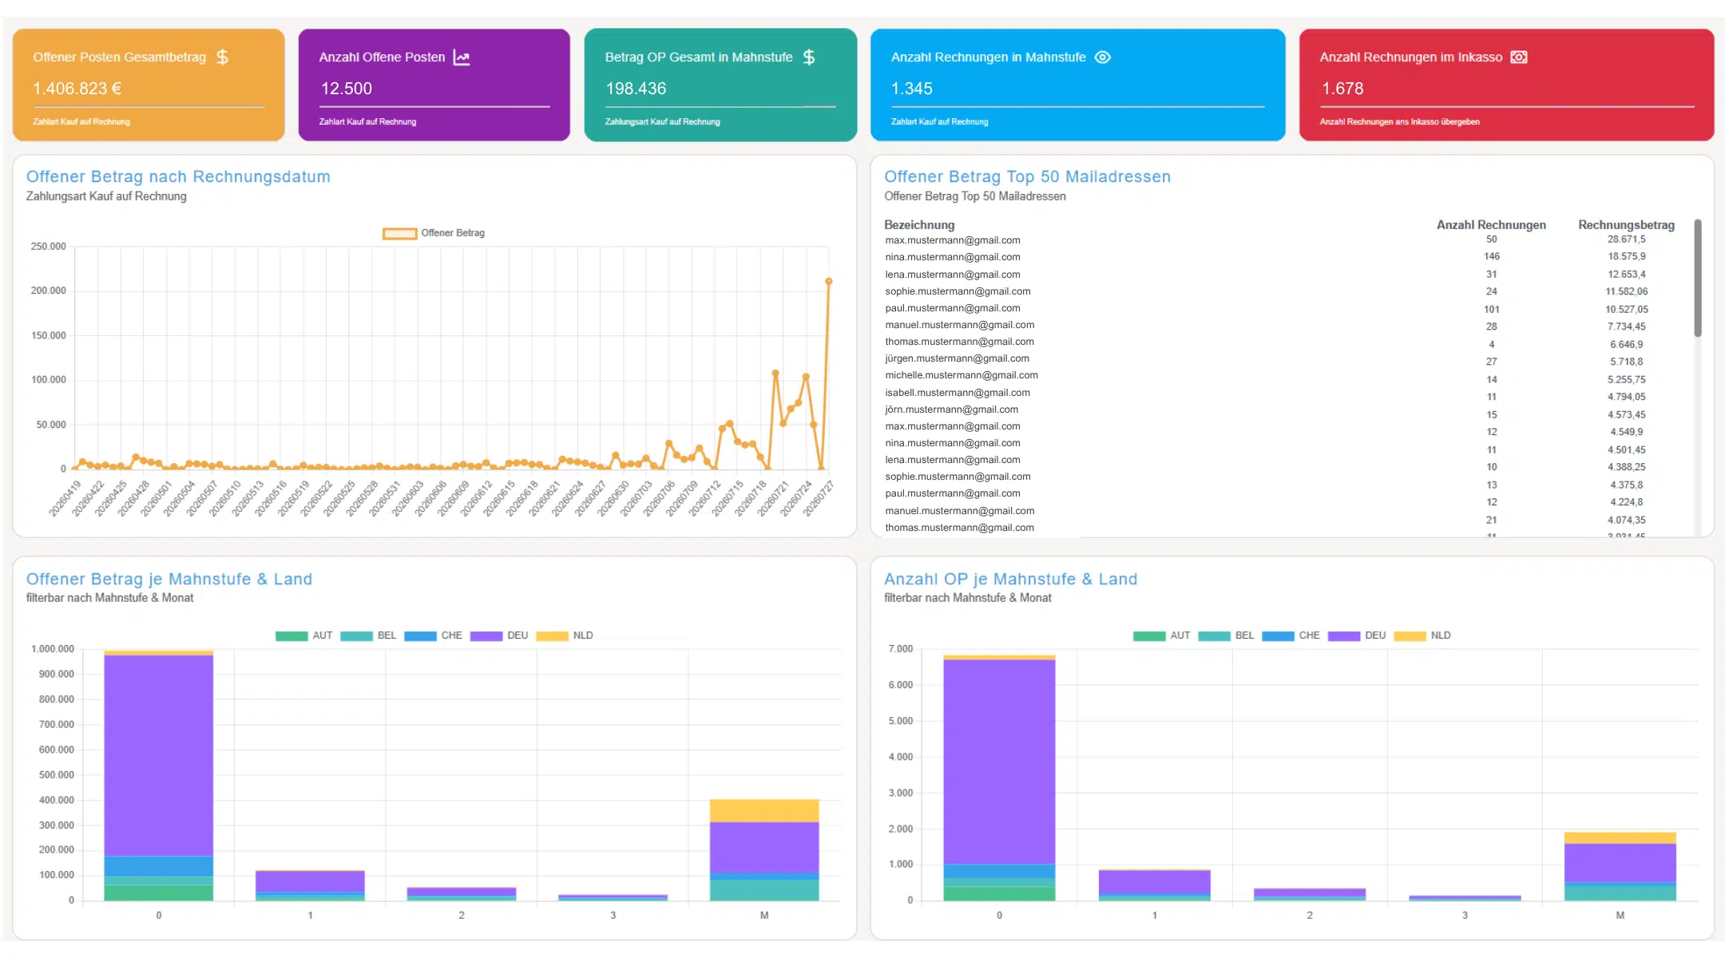
Task: Select the value 1.406.823 € on the orange card
Action: click(77, 89)
